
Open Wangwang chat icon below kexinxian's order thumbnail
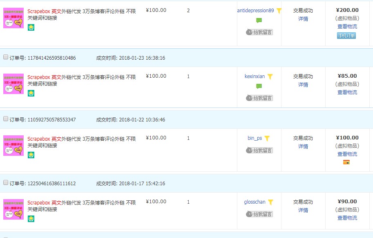[31, 93]
